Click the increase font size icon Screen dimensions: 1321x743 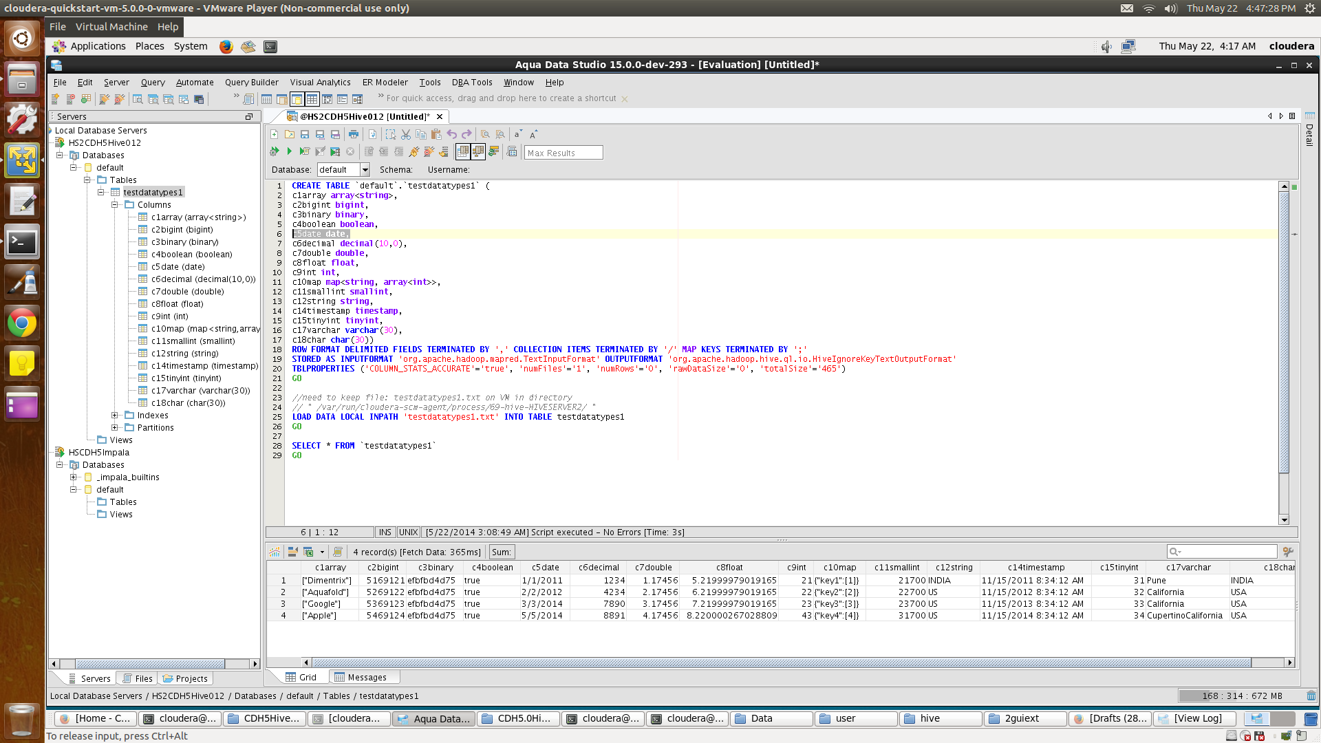tap(534, 134)
